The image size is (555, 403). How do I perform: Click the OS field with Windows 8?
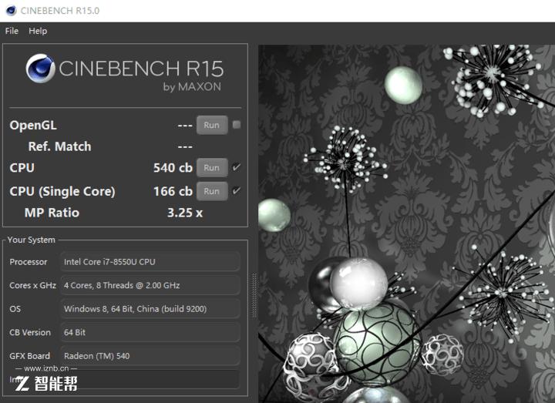[150, 309]
